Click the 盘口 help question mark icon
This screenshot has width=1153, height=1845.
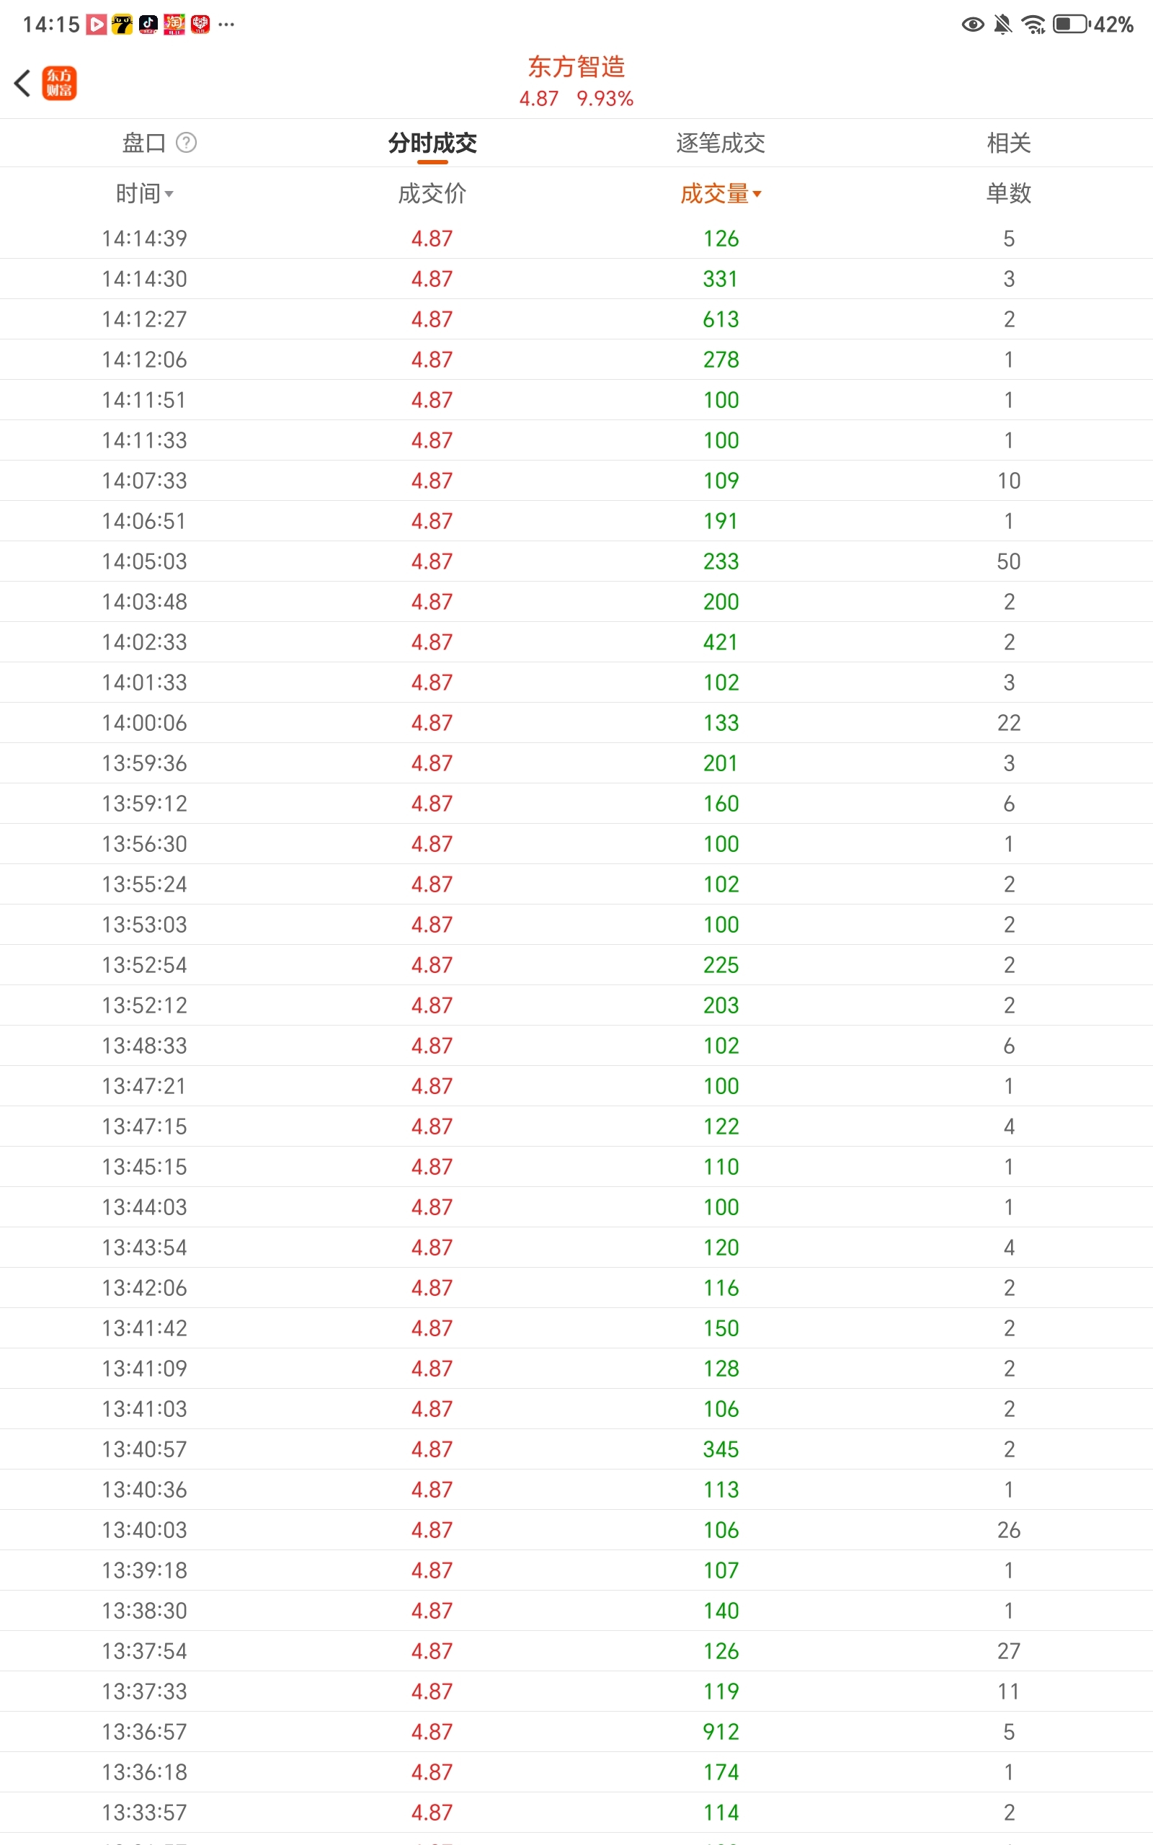186,143
